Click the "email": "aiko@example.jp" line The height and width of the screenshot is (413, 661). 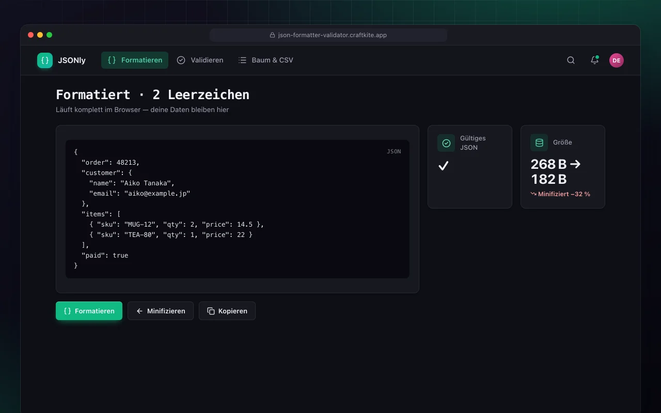click(x=139, y=193)
